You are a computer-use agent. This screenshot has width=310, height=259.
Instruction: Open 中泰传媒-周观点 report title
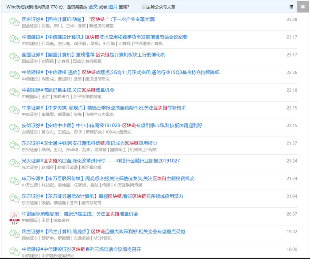[x=104, y=108]
